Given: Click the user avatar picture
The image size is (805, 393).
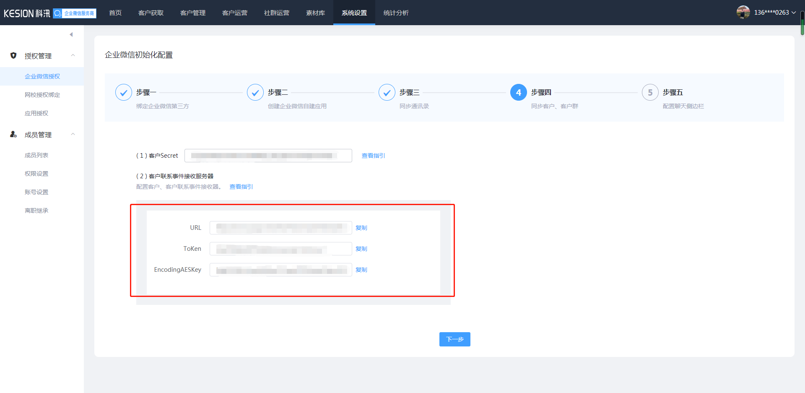Looking at the screenshot, I should click(743, 13).
